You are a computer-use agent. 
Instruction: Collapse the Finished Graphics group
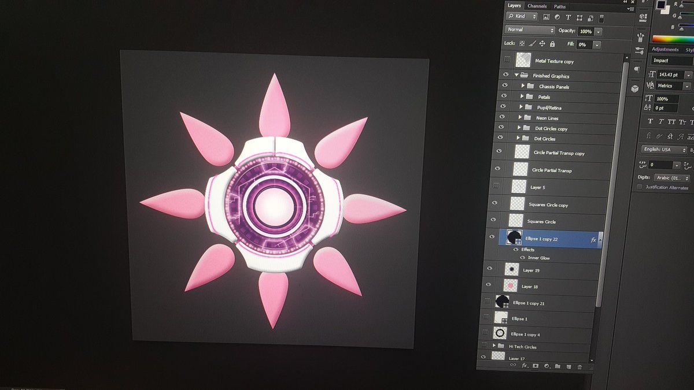tap(516, 75)
